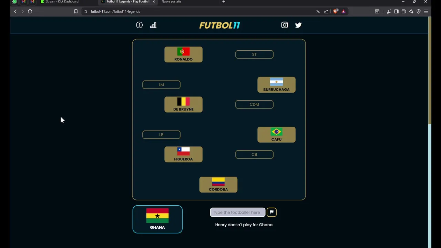The height and width of the screenshot is (248, 441).
Task: Open the Brave Rewards triangle icon
Action: (x=343, y=11)
